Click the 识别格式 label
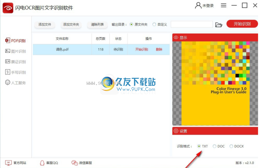 [184, 146]
